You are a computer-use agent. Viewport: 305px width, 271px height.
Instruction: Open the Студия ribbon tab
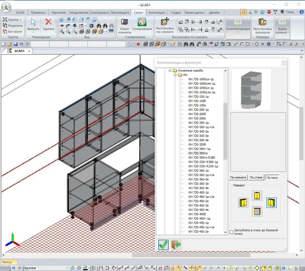pyautogui.click(x=175, y=13)
